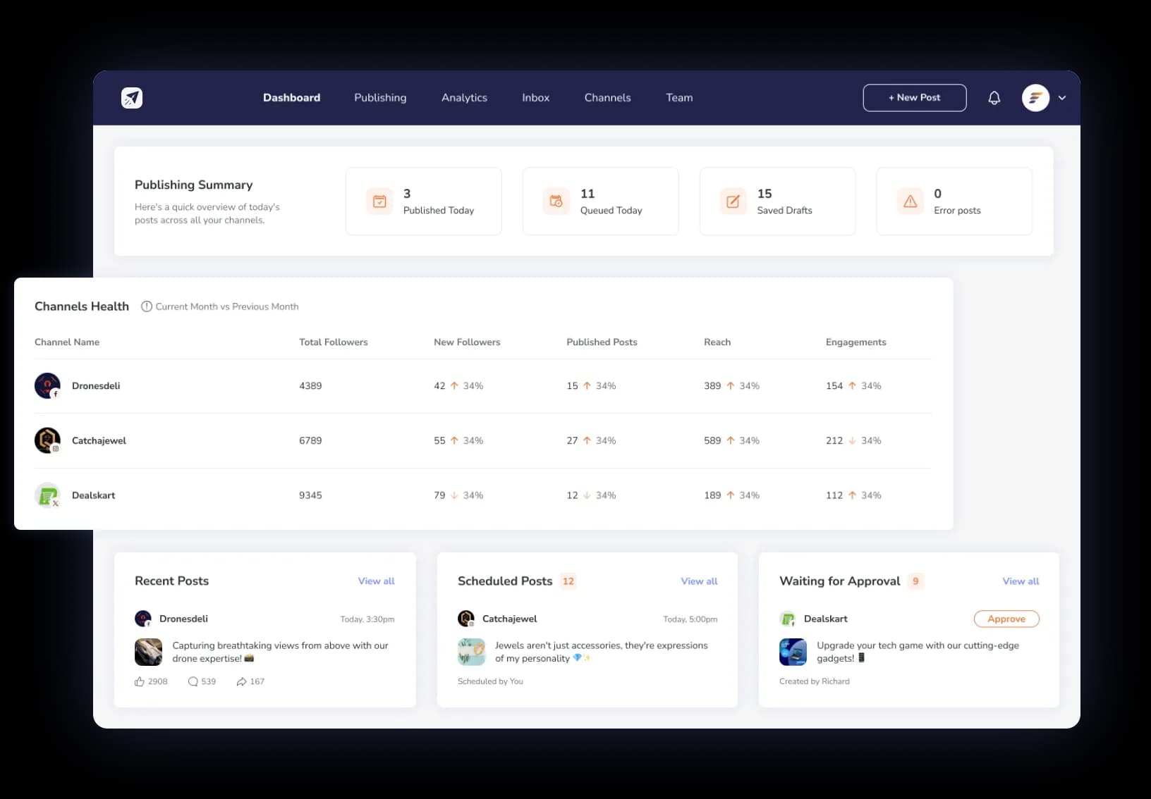1151x799 pixels.
Task: Click the Created by Richard label
Action: [815, 681]
